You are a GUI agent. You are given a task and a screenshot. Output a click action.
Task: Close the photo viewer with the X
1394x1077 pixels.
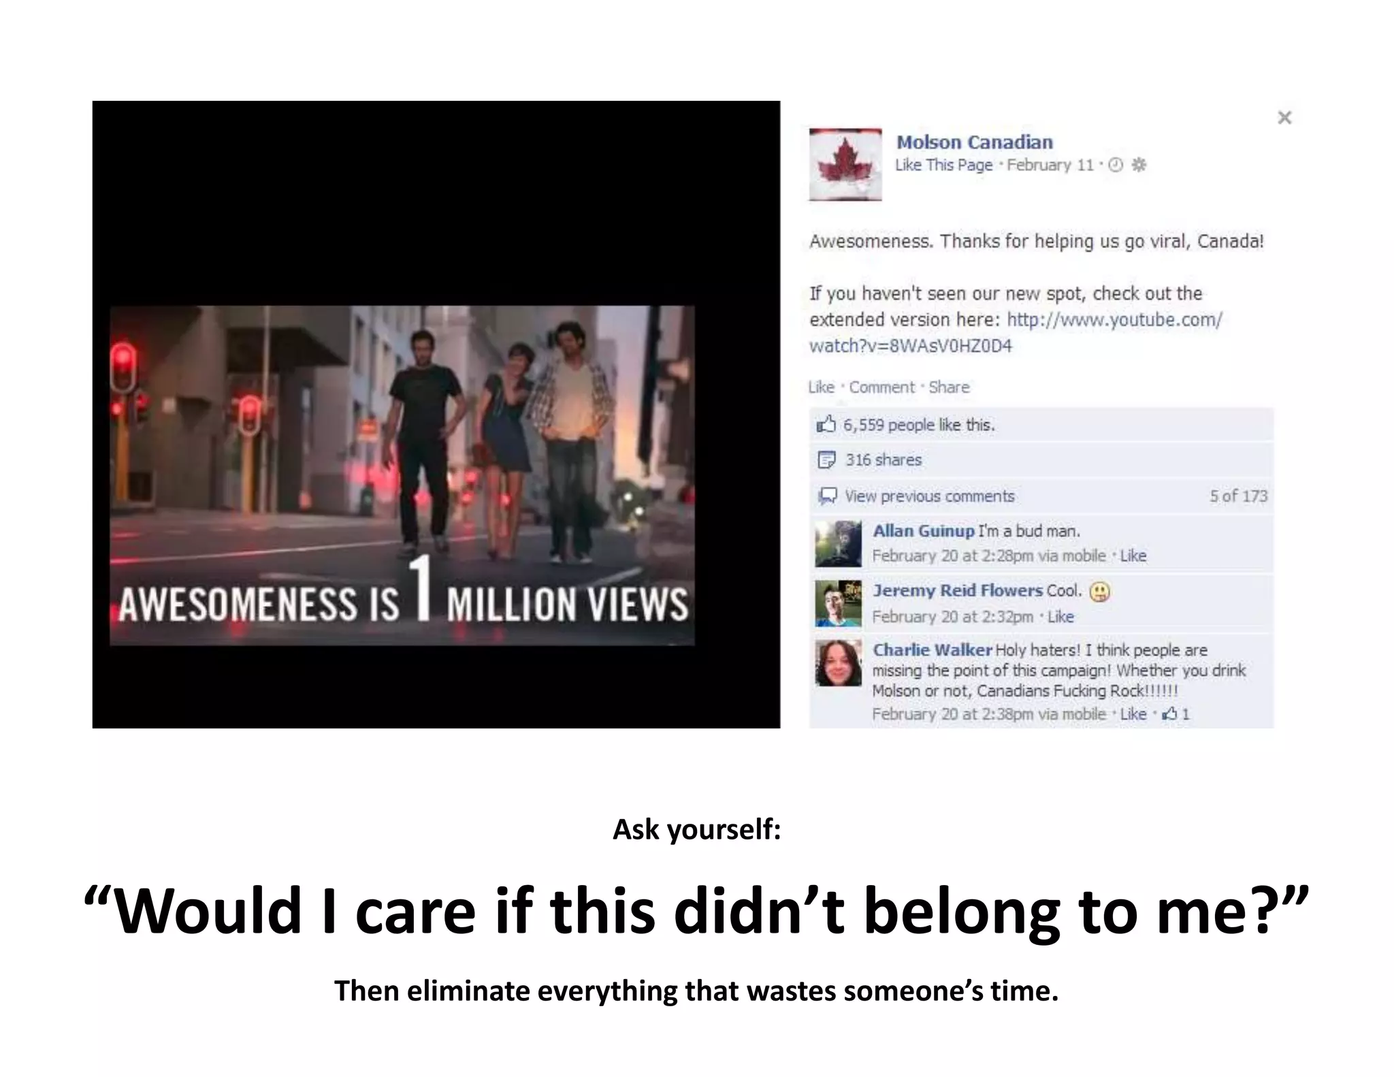1284,118
